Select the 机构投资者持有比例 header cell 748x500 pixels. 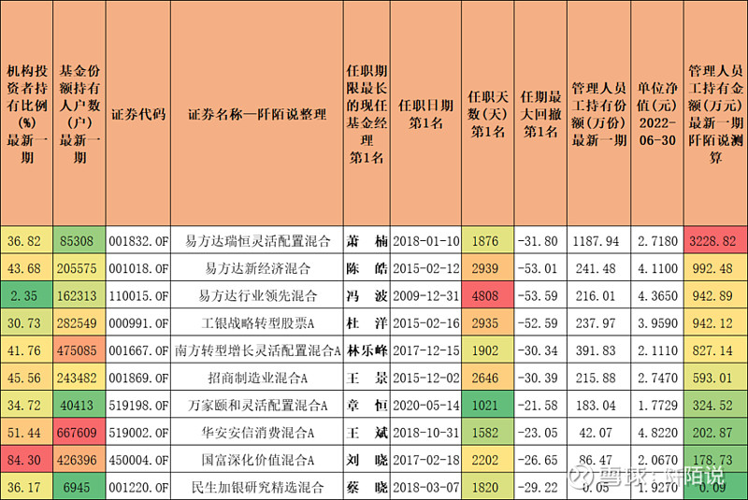point(26,114)
